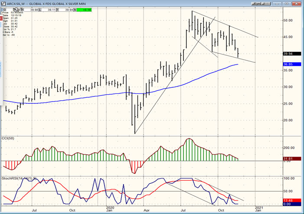
Task: Minimize the SIL chart window
Action: coord(278,3)
